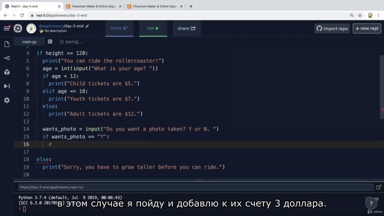Create a new repl
This screenshot has width=384, height=216.
(367, 28)
